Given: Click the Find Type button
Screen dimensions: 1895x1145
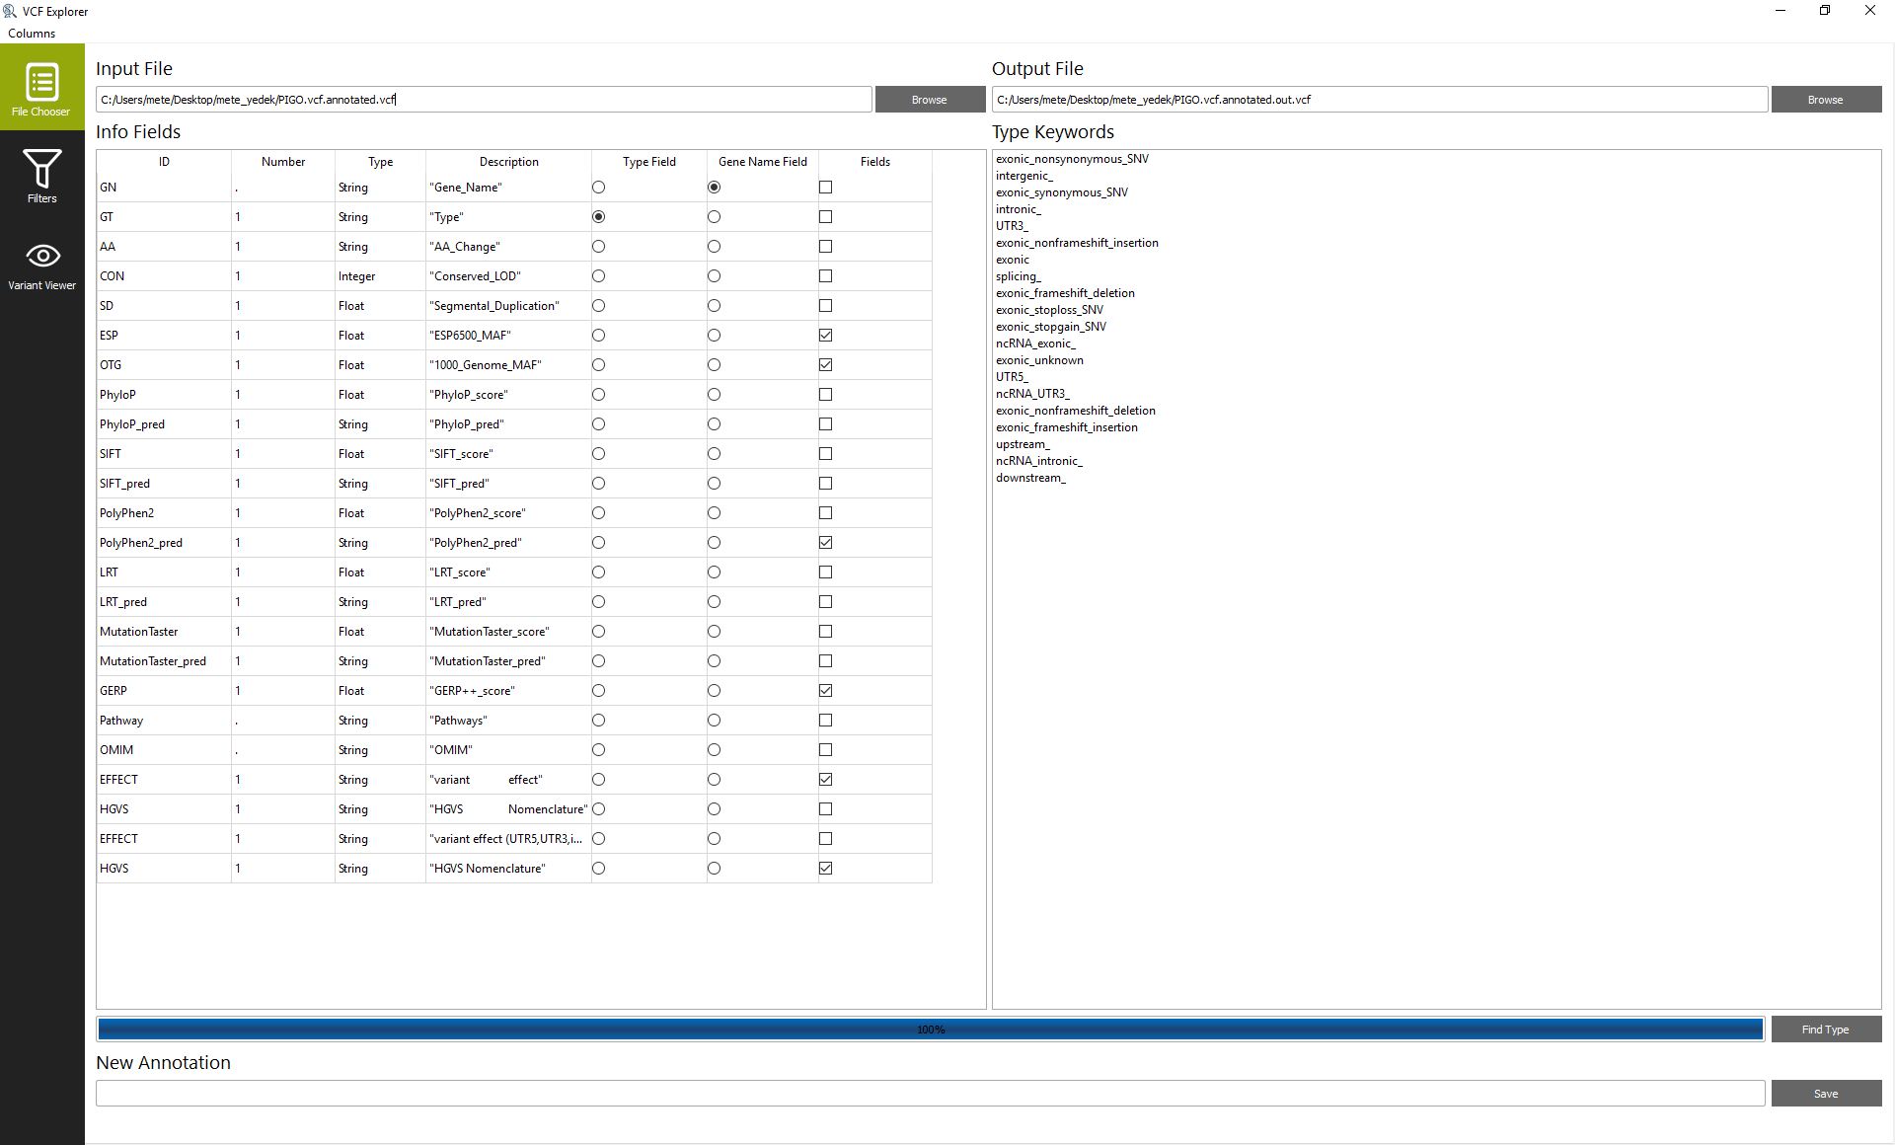Looking at the screenshot, I should (1825, 1030).
